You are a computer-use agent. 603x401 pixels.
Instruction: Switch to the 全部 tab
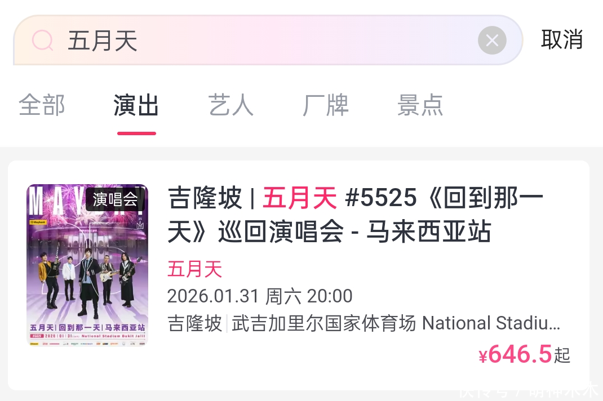(42, 105)
